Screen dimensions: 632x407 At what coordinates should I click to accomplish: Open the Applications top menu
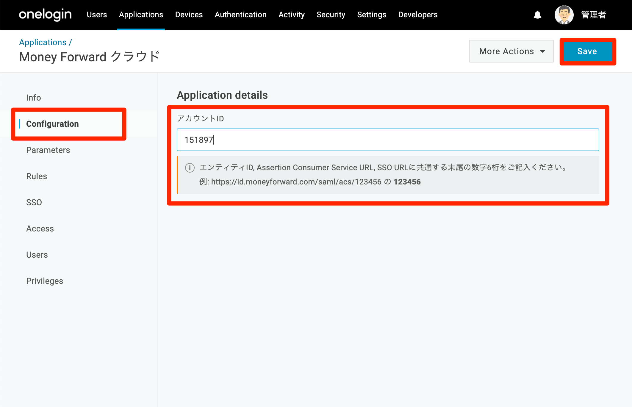[141, 15]
